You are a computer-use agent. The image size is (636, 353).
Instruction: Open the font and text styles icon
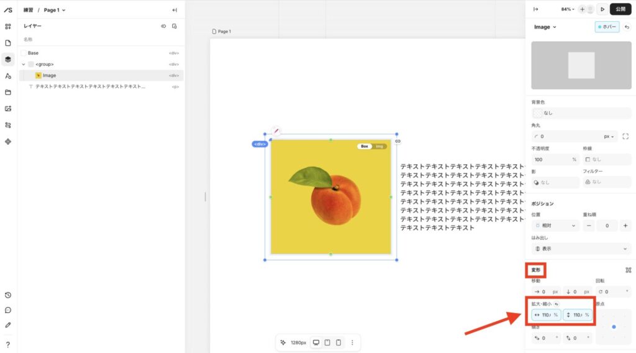(8, 76)
